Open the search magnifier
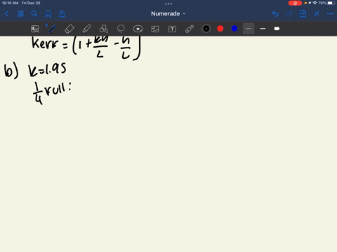The width and height of the screenshot is (337, 252). [34, 14]
